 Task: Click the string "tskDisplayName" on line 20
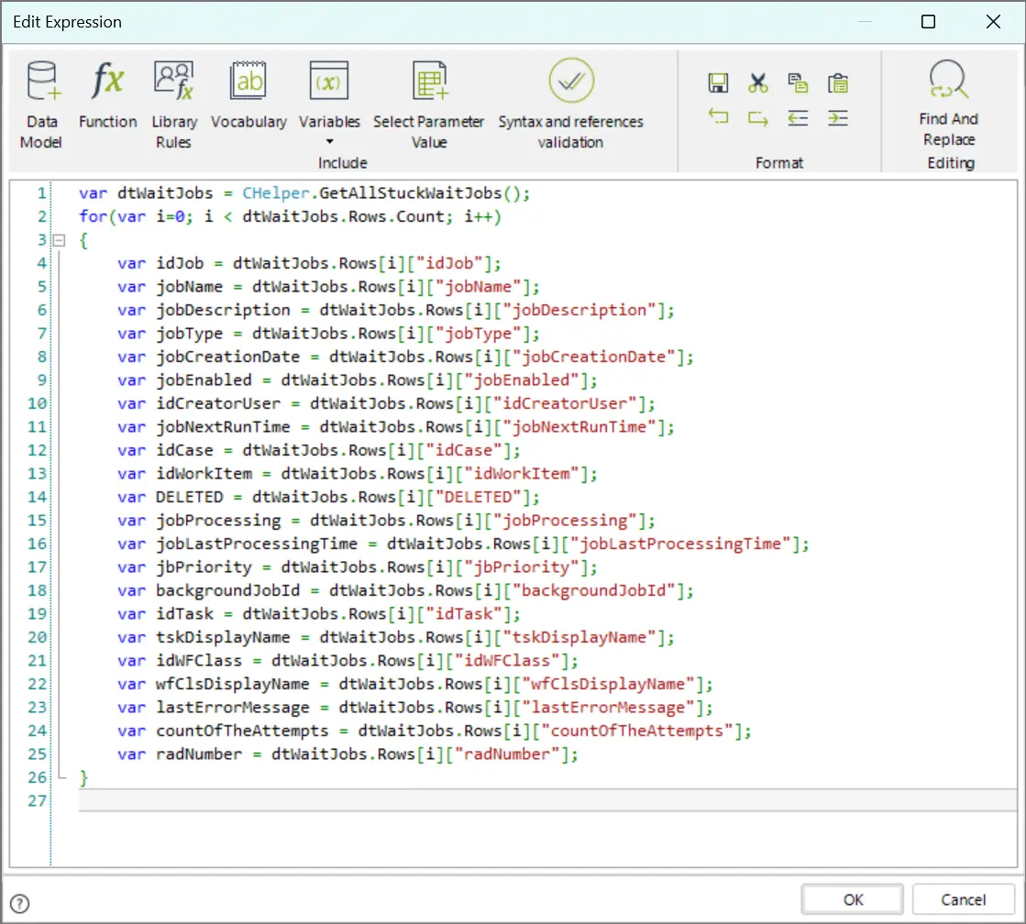pos(579,637)
